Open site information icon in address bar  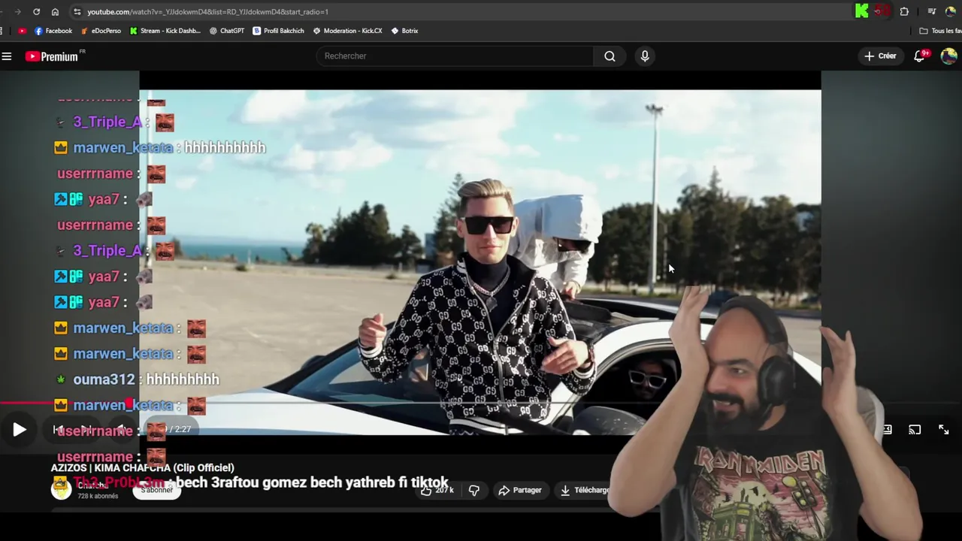pyautogui.click(x=77, y=12)
